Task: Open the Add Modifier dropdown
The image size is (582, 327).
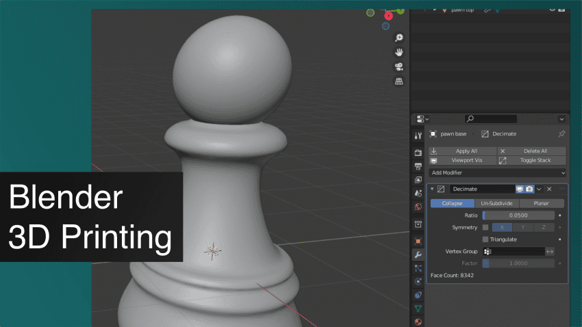Action: [497, 173]
